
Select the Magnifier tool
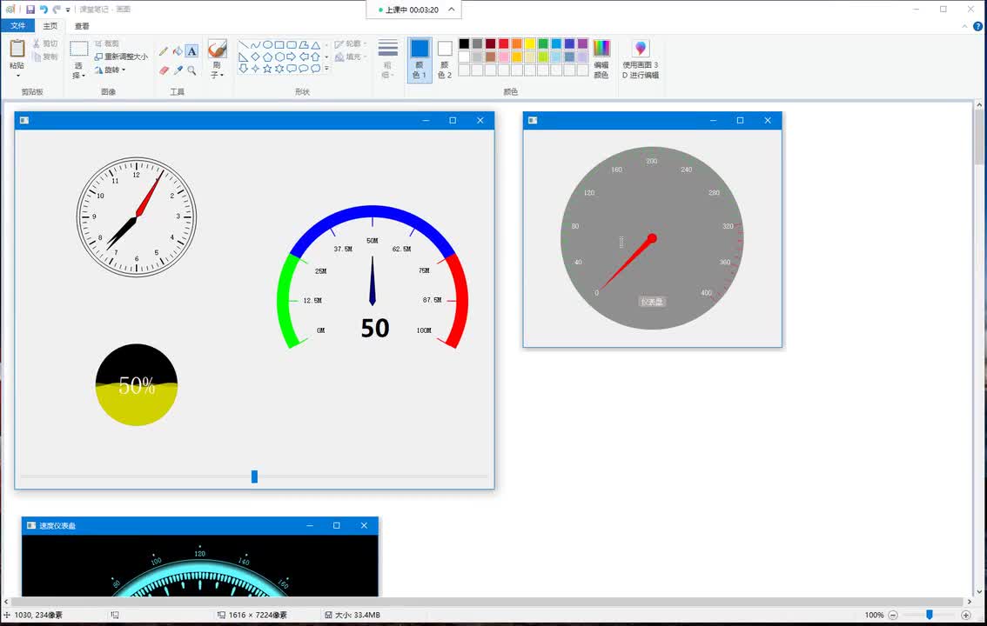192,70
